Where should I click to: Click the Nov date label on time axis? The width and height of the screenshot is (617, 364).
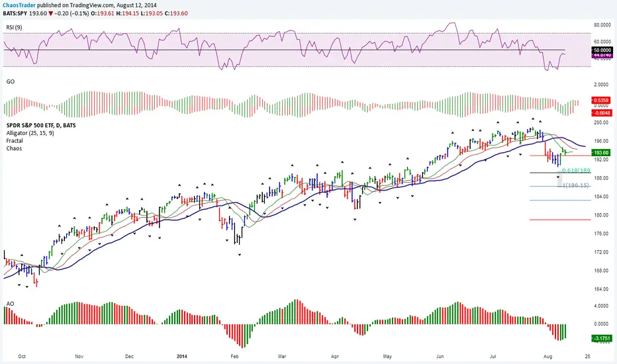click(79, 357)
